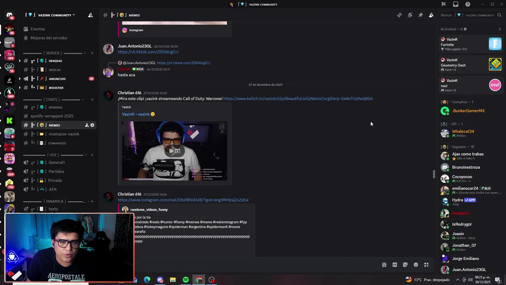Screen dimensions: 506x285
Task: Toggle channel notification mute bell
Action: [x=410, y=15]
